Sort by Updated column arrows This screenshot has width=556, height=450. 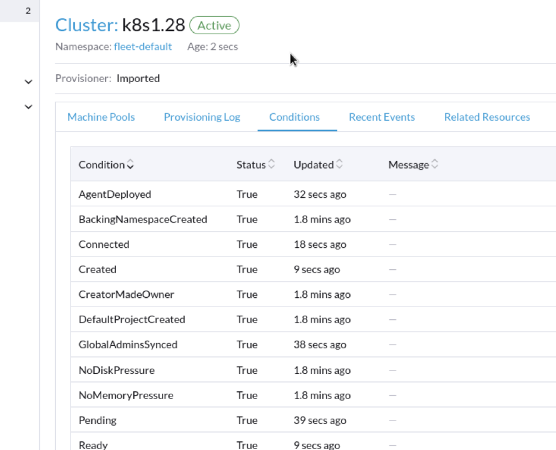(x=339, y=164)
